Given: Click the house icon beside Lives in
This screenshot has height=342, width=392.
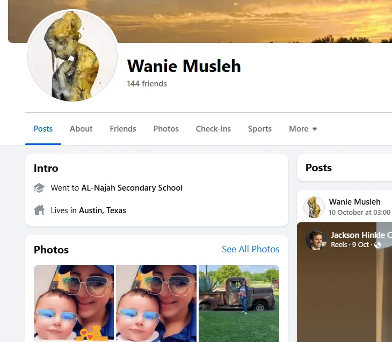Looking at the screenshot, I should tap(39, 210).
